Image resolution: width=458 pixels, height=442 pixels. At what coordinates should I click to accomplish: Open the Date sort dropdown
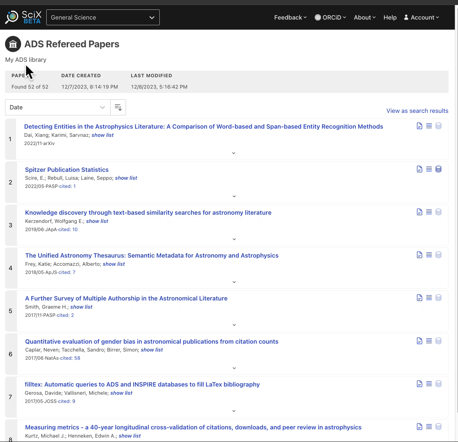tap(58, 108)
